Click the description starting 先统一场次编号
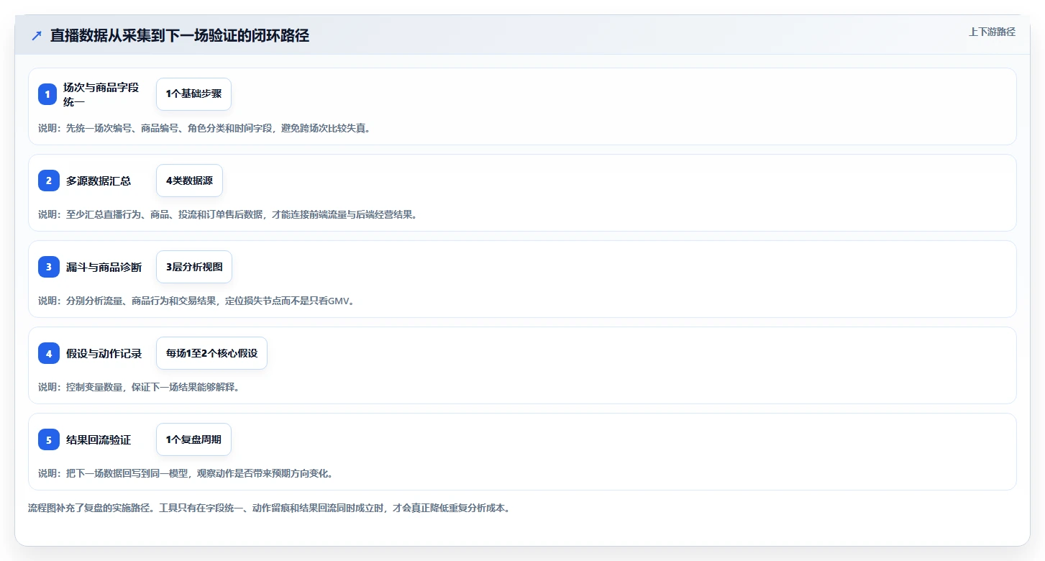This screenshot has width=1045, height=561. pyautogui.click(x=204, y=128)
